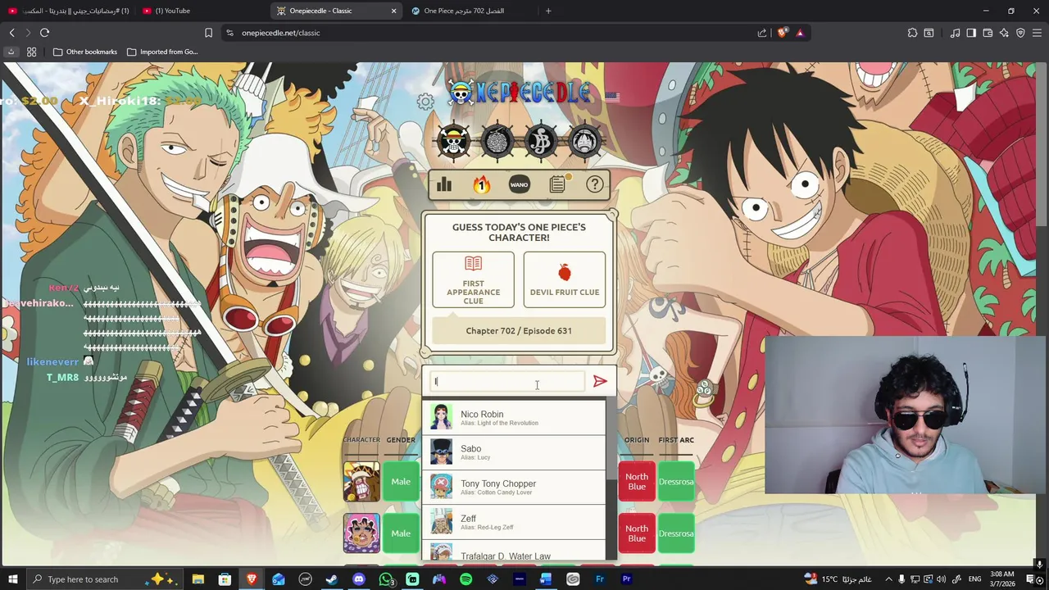Image resolution: width=1049 pixels, height=590 pixels.
Task: Select the Luffy laugh mode wheel
Action: [584, 141]
